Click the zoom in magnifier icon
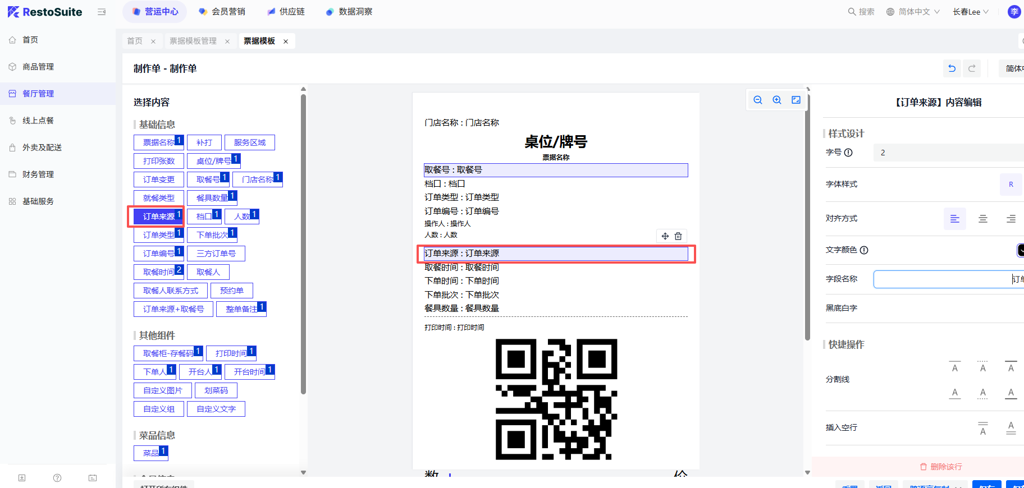Screen dimensions: 1024x488 (x=777, y=100)
